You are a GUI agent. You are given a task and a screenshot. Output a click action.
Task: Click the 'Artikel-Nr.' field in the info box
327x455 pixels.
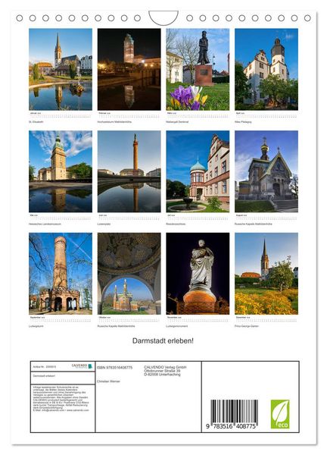tap(45, 367)
